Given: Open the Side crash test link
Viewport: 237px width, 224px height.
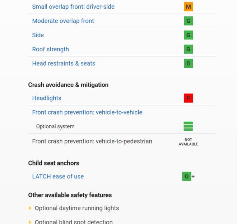Looking at the screenshot, I should tap(38, 35).
